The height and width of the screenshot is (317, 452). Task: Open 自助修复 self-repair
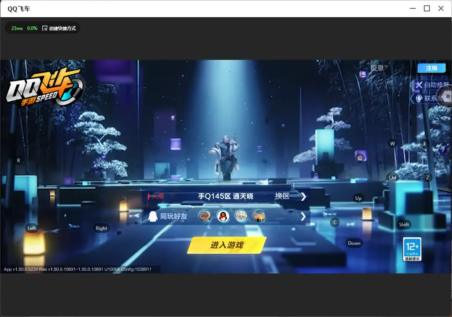click(x=431, y=85)
